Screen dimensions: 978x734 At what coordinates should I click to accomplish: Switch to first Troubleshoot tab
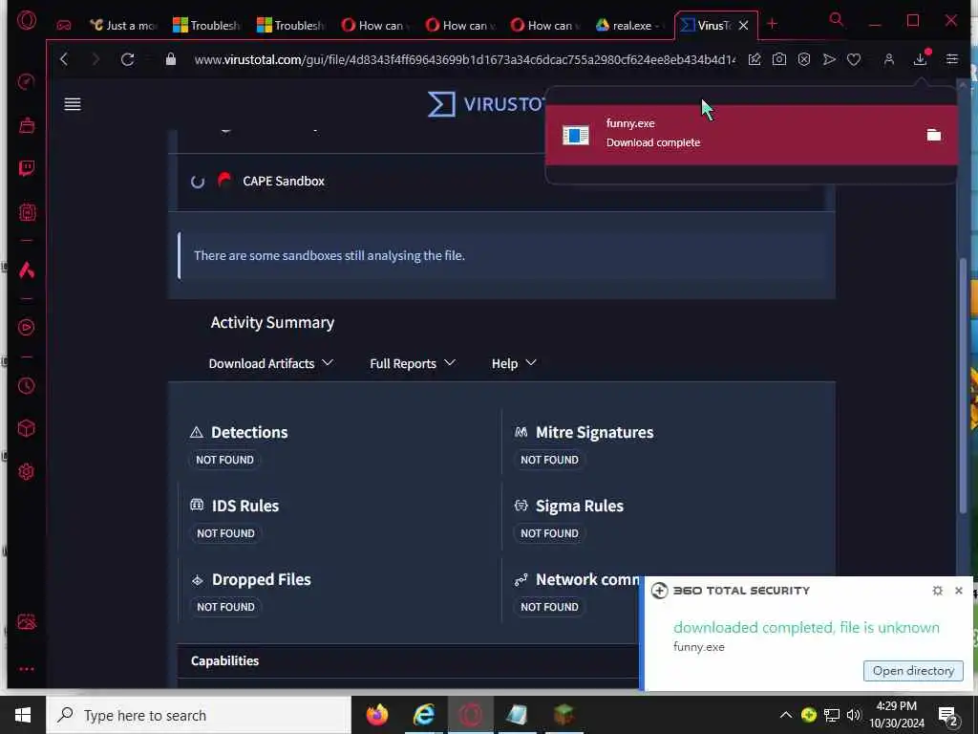point(206,26)
